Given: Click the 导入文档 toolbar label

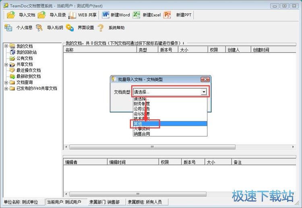Looking at the screenshot, I should tap(27, 15).
